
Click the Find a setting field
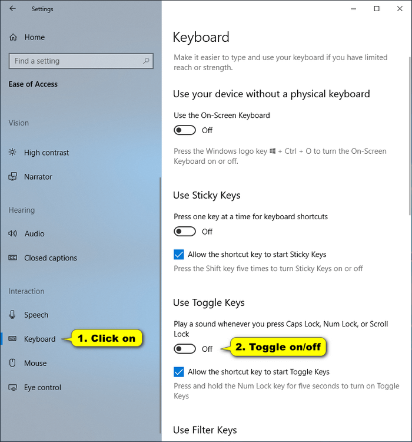pyautogui.click(x=81, y=61)
